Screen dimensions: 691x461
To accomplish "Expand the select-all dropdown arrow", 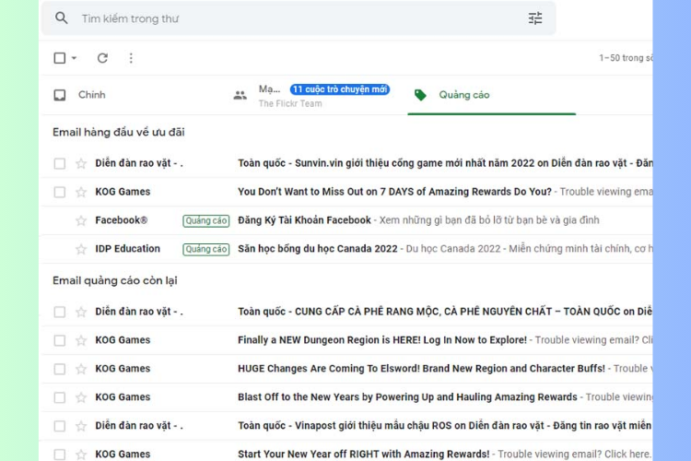I will (x=74, y=58).
